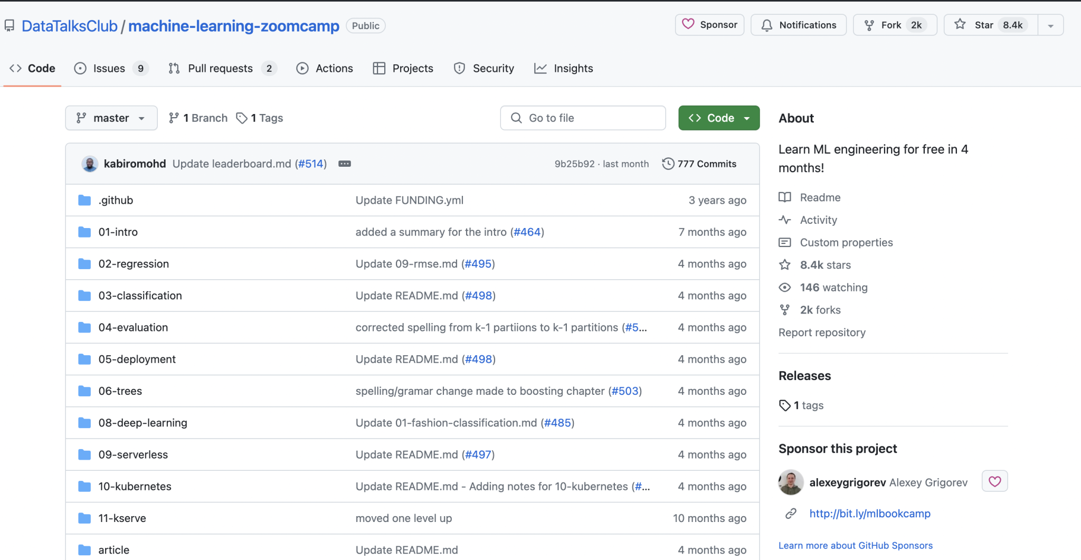Open the Projects board icon
The width and height of the screenshot is (1081, 560).
pos(379,68)
